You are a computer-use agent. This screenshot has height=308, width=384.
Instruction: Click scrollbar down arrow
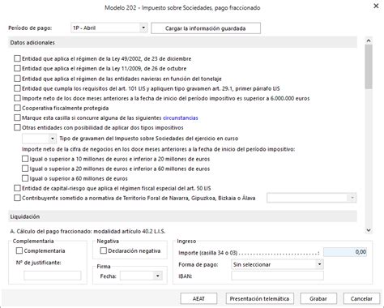[369, 230]
